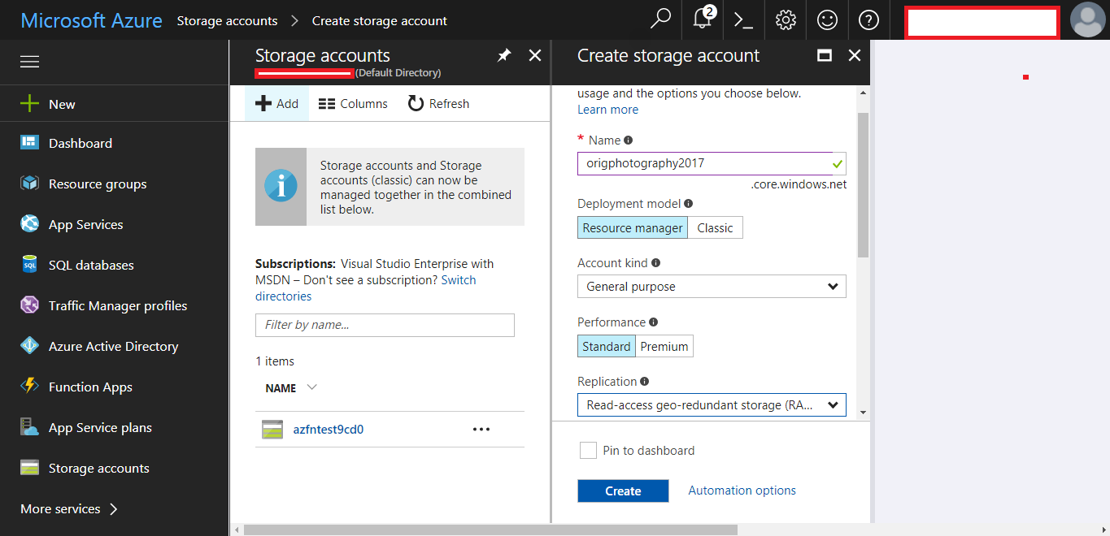Click the "1 items" count text

(275, 361)
